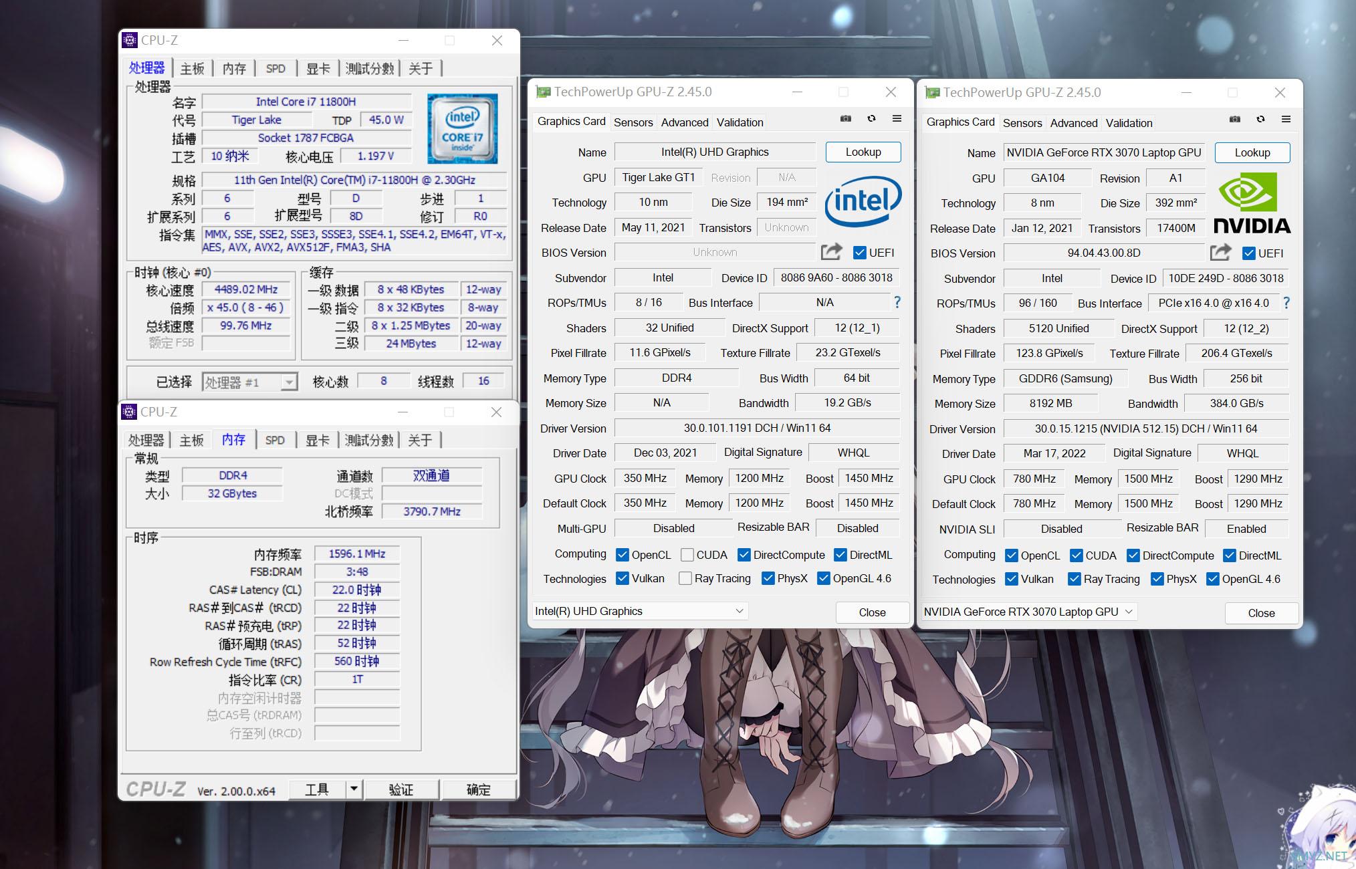Toggle DirectCompute checkbox in Intel GPU-Z
This screenshot has height=869, width=1356.
(x=744, y=555)
